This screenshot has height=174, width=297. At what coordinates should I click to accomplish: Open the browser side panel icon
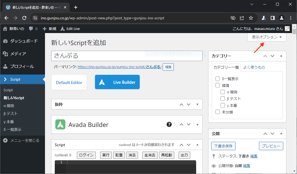[x=272, y=18]
